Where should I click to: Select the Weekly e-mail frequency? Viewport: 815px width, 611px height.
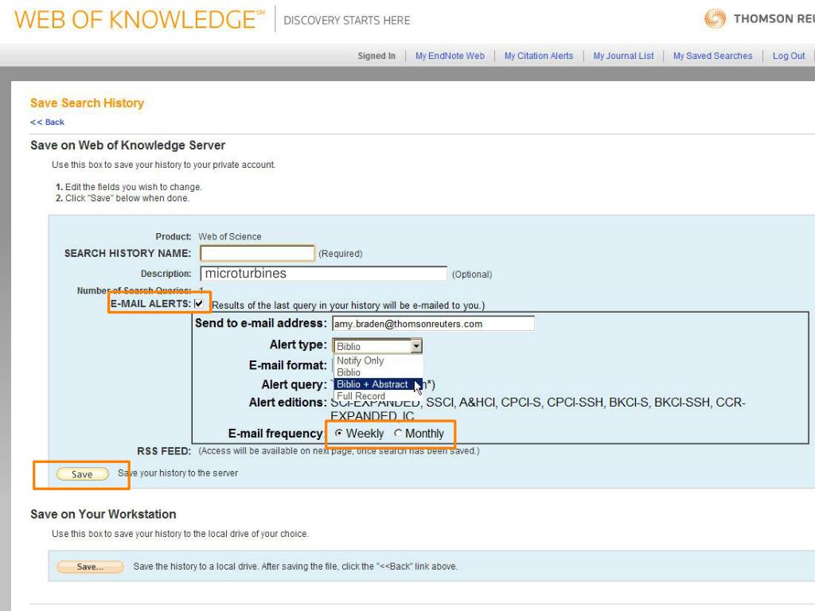pos(339,434)
